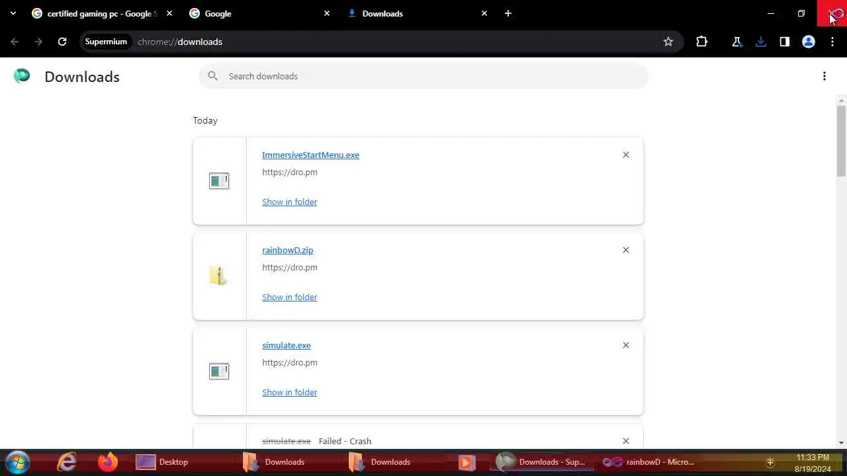Show the downloads toolbar bubble icon
Image resolution: width=847 pixels, height=476 pixels.
tap(761, 42)
